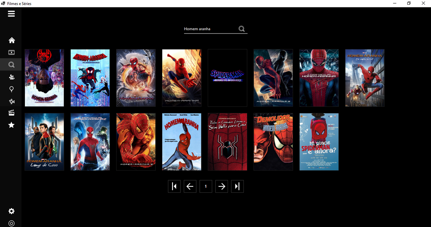Restore down the Filmes e Séries window
This screenshot has width=431, height=227.
tap(409, 3)
